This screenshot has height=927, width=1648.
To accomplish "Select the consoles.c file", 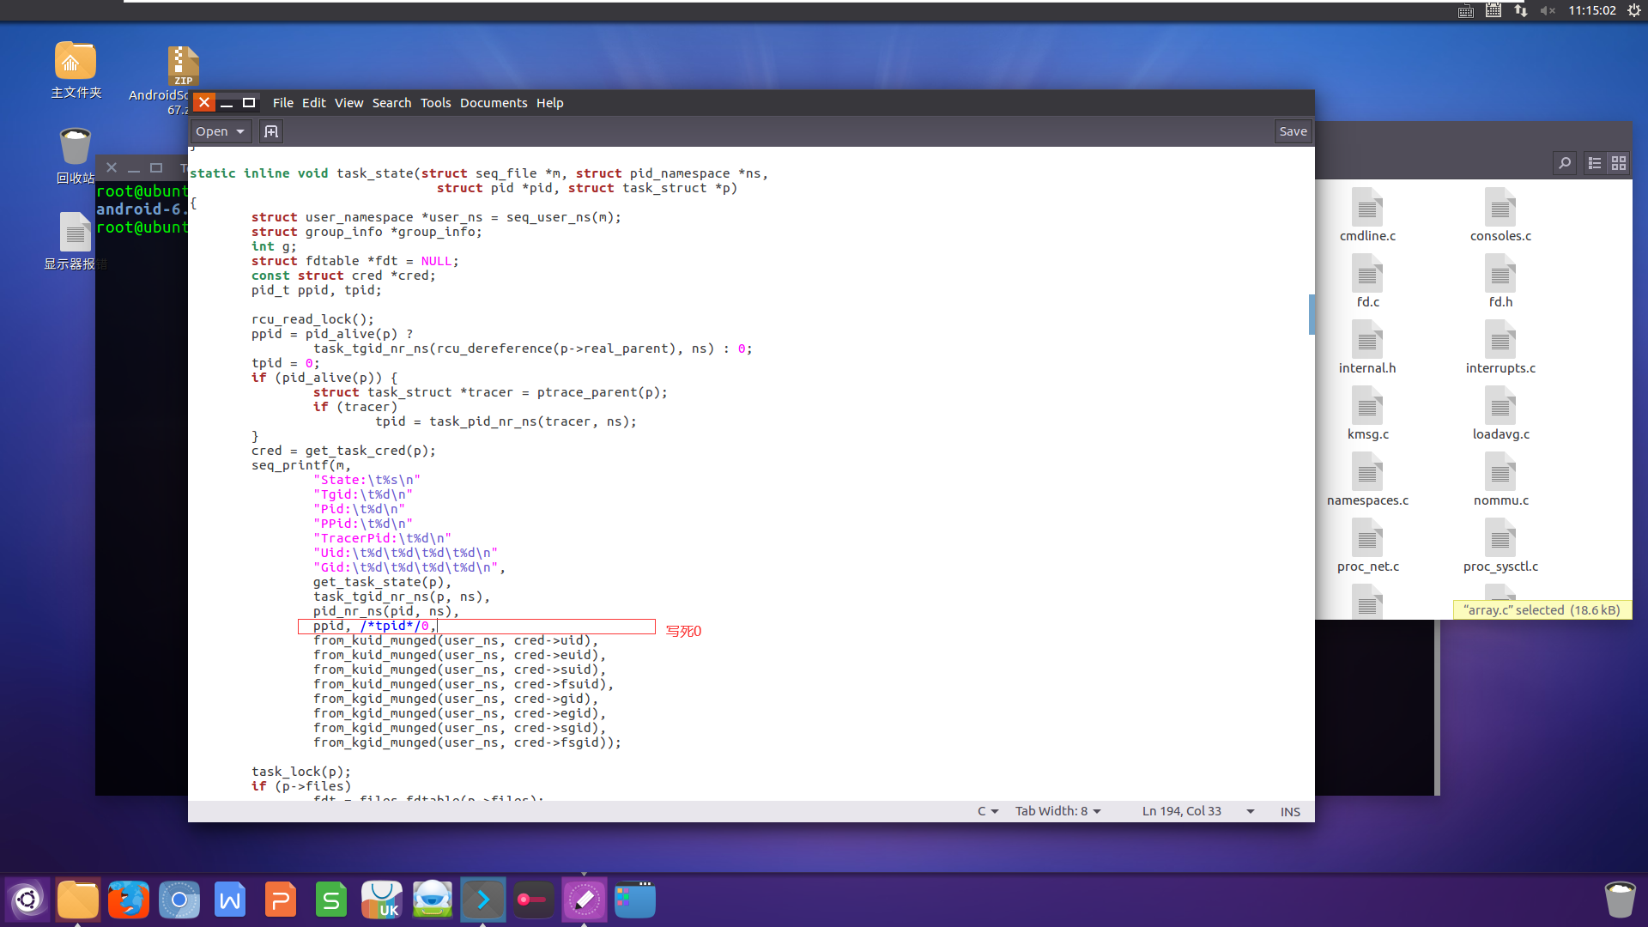I will 1500,215.
